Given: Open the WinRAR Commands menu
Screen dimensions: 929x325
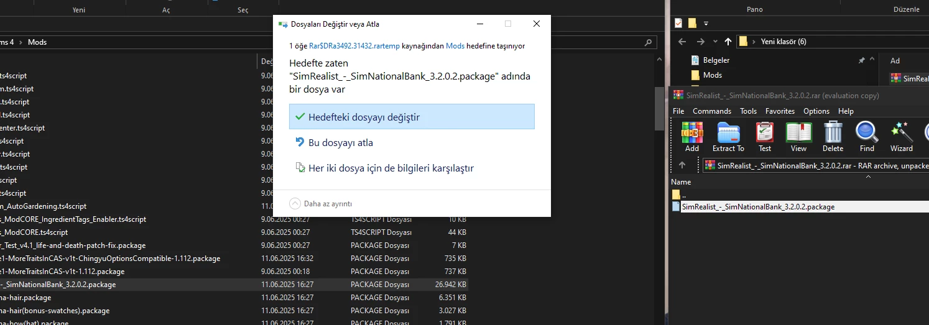Looking at the screenshot, I should [x=712, y=111].
